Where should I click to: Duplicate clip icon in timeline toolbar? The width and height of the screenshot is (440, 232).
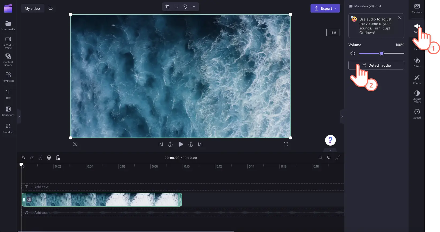click(58, 158)
